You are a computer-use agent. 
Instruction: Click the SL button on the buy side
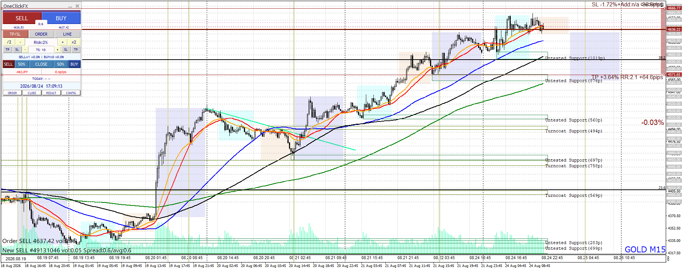pyautogui.click(x=66, y=49)
